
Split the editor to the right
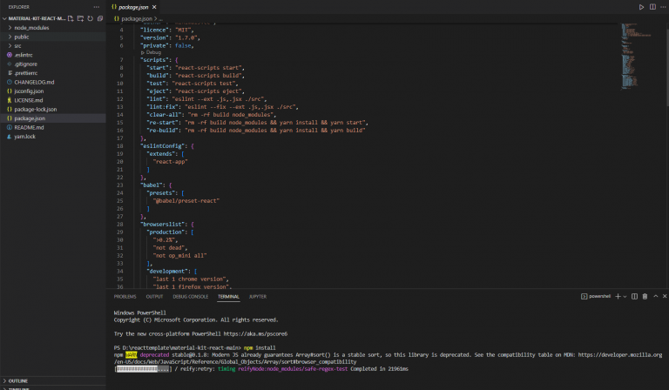click(652, 7)
